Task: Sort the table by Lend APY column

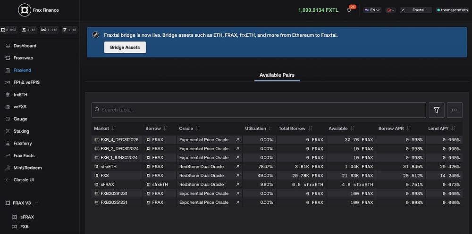Action: [x=453, y=128]
